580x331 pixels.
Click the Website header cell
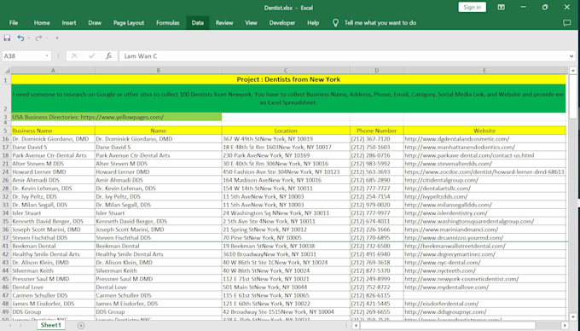click(484, 131)
